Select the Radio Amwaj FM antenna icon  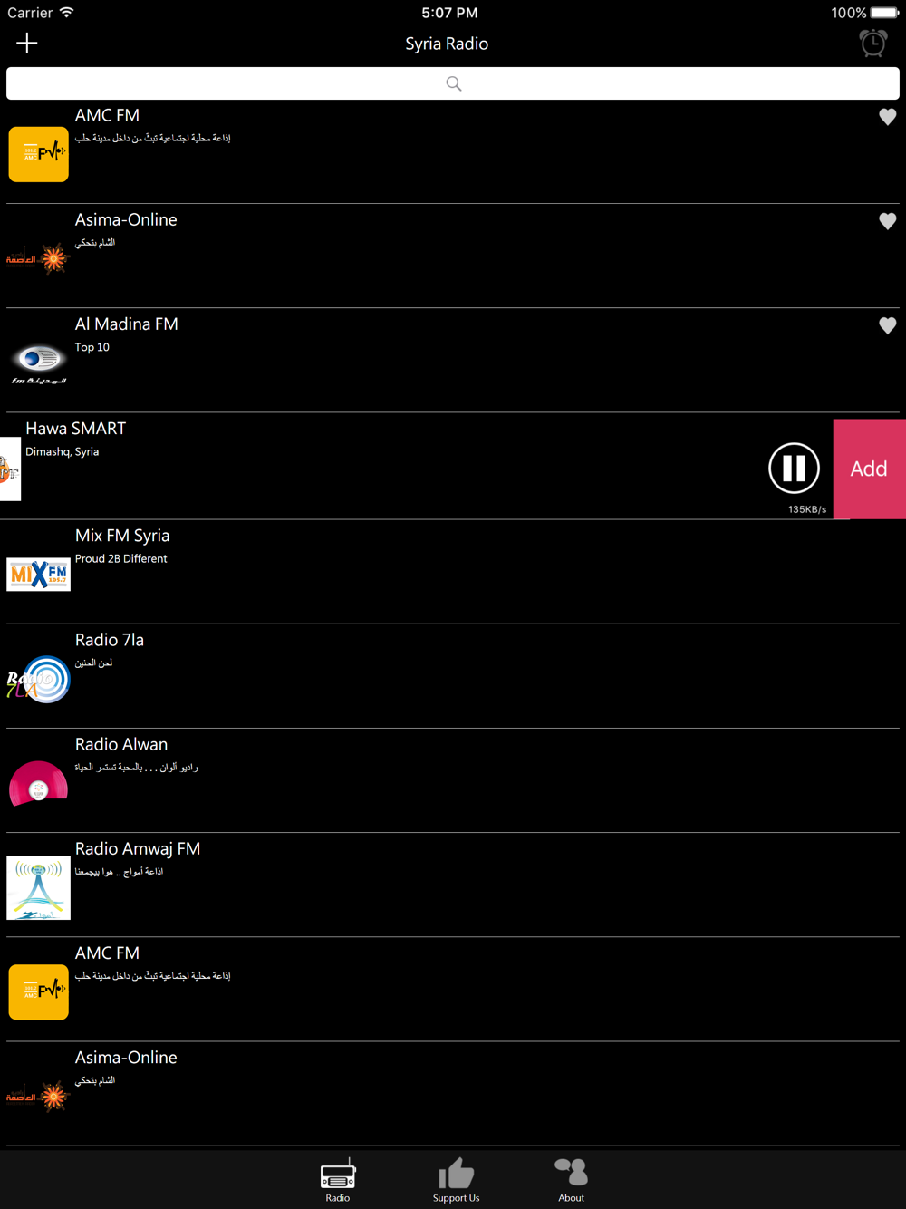(x=39, y=888)
